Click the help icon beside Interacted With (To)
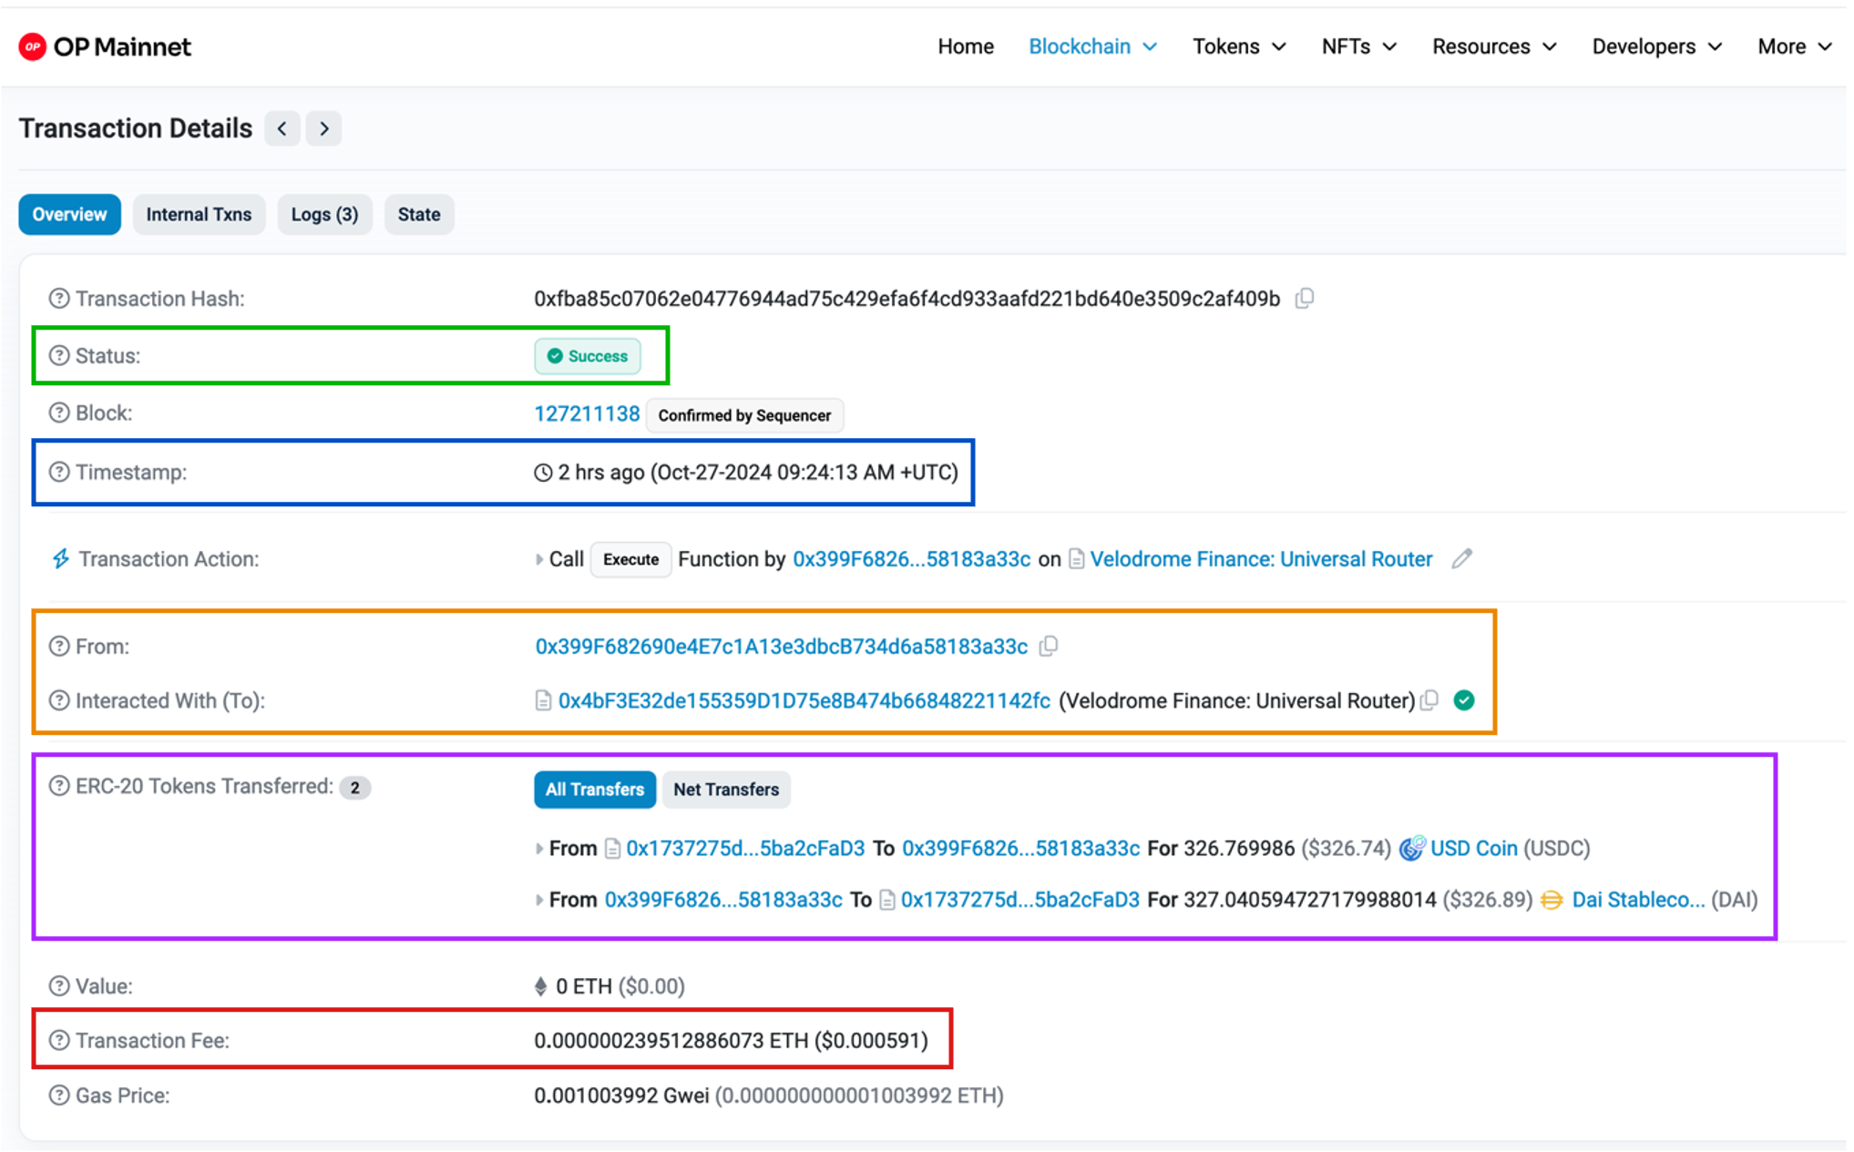1854x1152 pixels. (59, 701)
